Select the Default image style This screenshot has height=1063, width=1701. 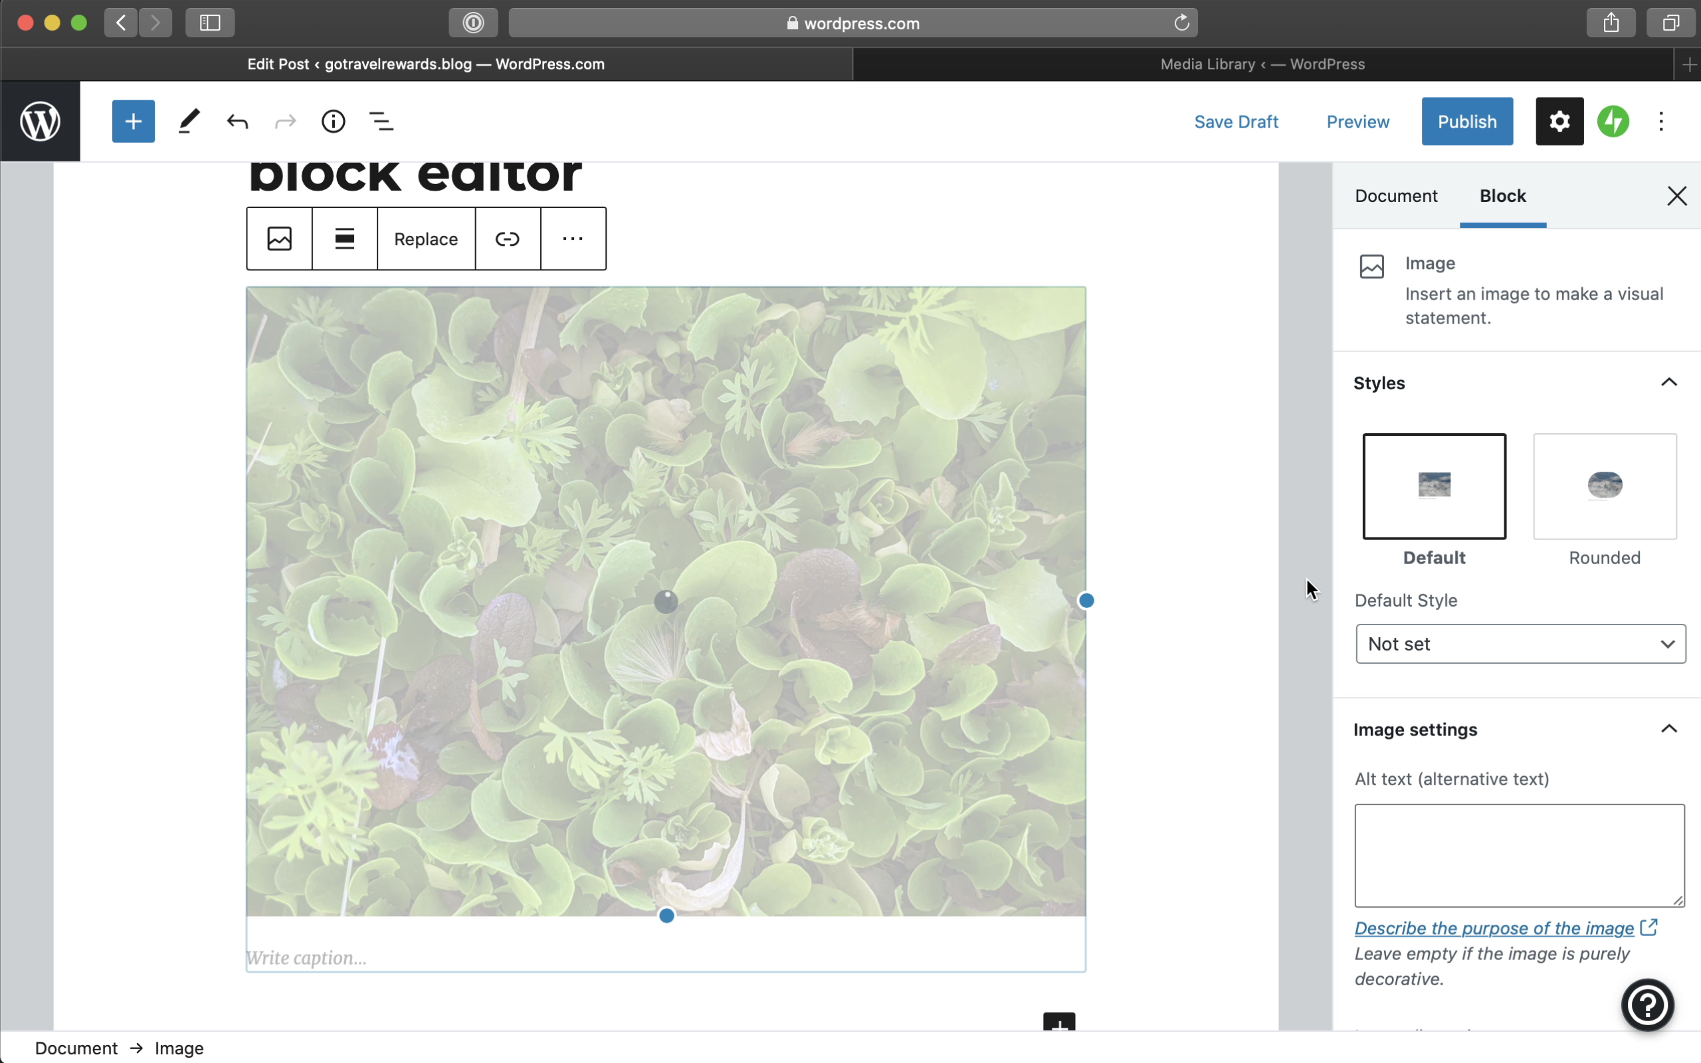[1434, 486]
